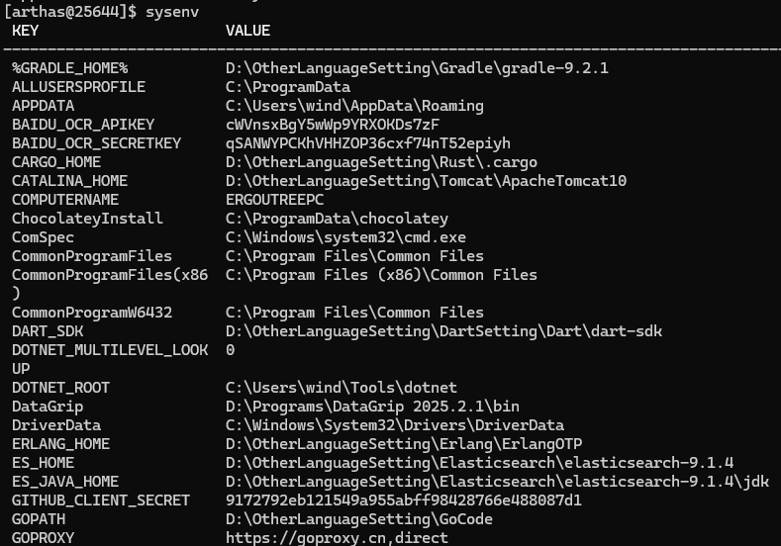Click the VALUE column header
The width and height of the screenshot is (781, 546).
click(247, 31)
